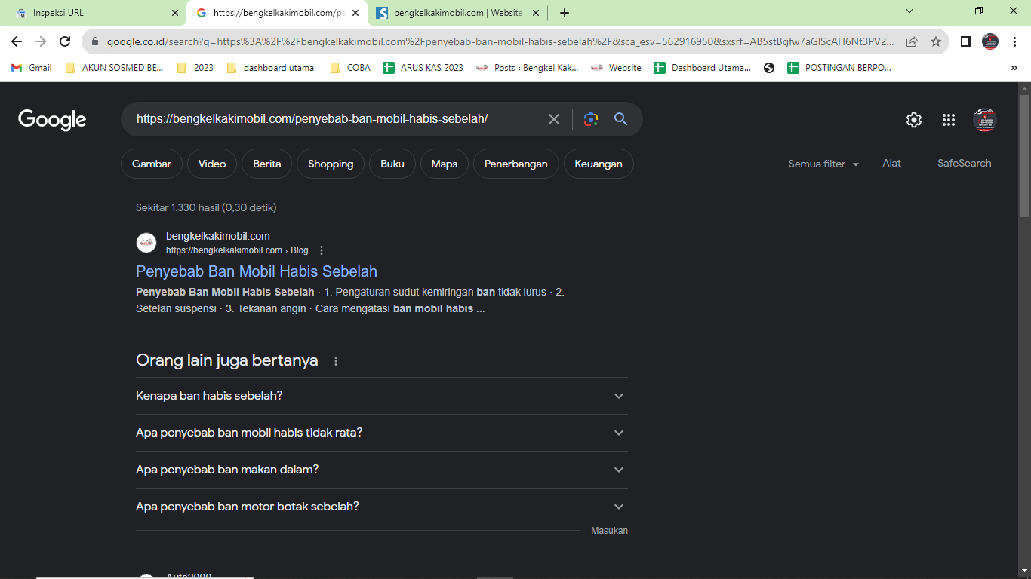Filter results by Gambar

[x=152, y=164]
